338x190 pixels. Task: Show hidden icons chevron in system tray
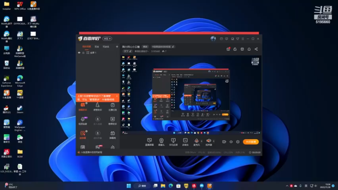(x=287, y=186)
